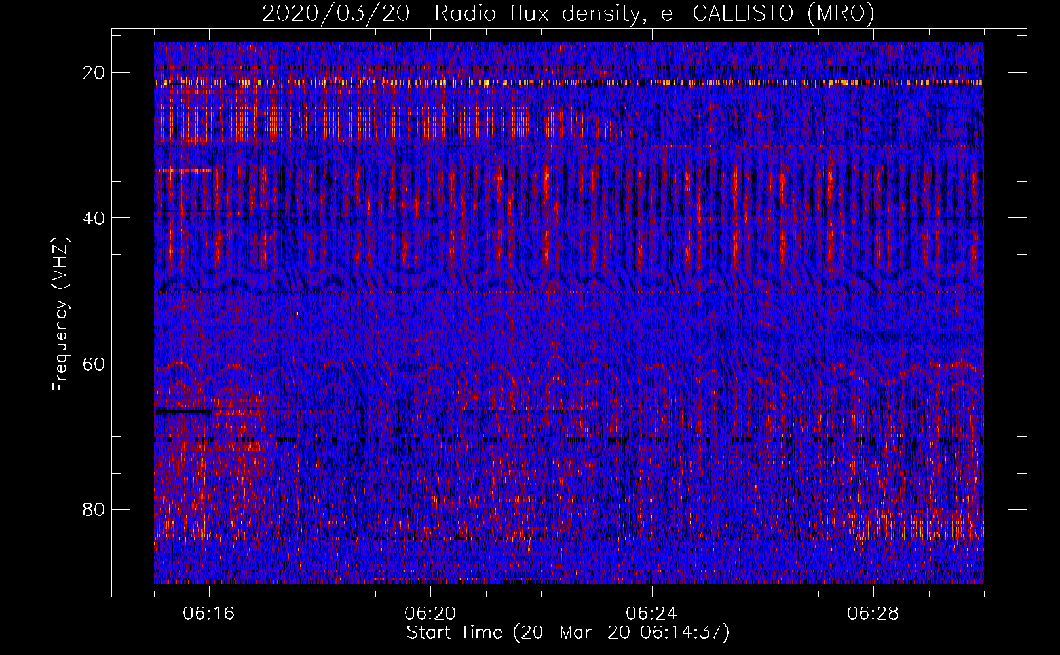Click the '80' frequency tick label
Viewport: 1060px width, 655px height.
[94, 509]
